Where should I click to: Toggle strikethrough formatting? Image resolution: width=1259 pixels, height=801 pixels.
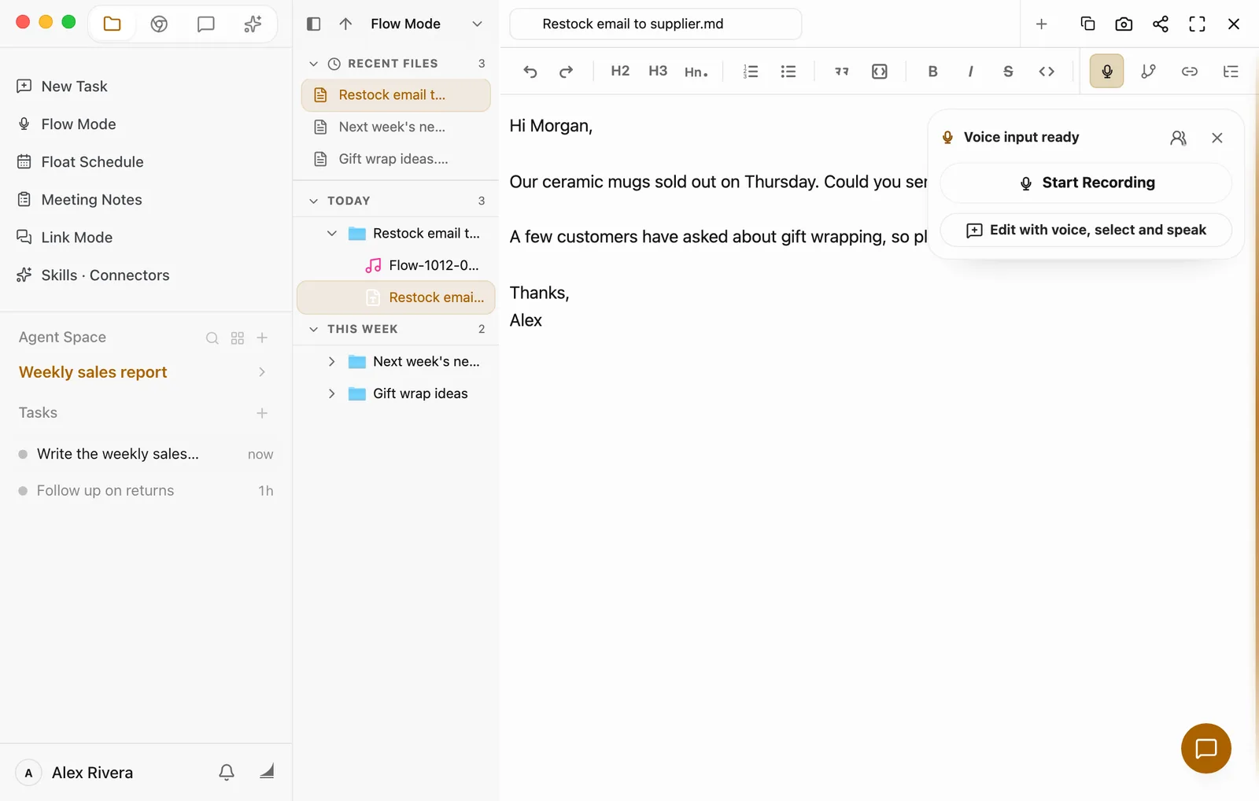coord(1008,72)
